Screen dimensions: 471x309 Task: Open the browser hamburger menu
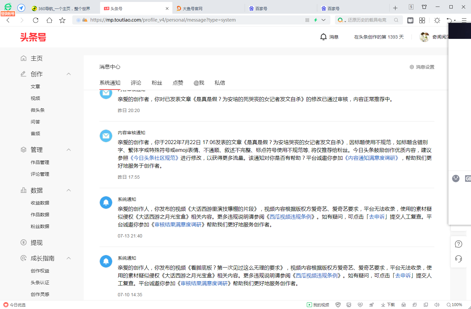click(x=464, y=20)
